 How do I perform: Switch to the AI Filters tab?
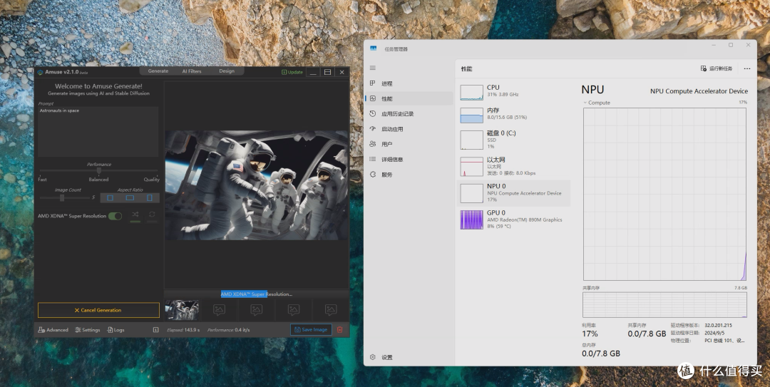pyautogui.click(x=191, y=71)
